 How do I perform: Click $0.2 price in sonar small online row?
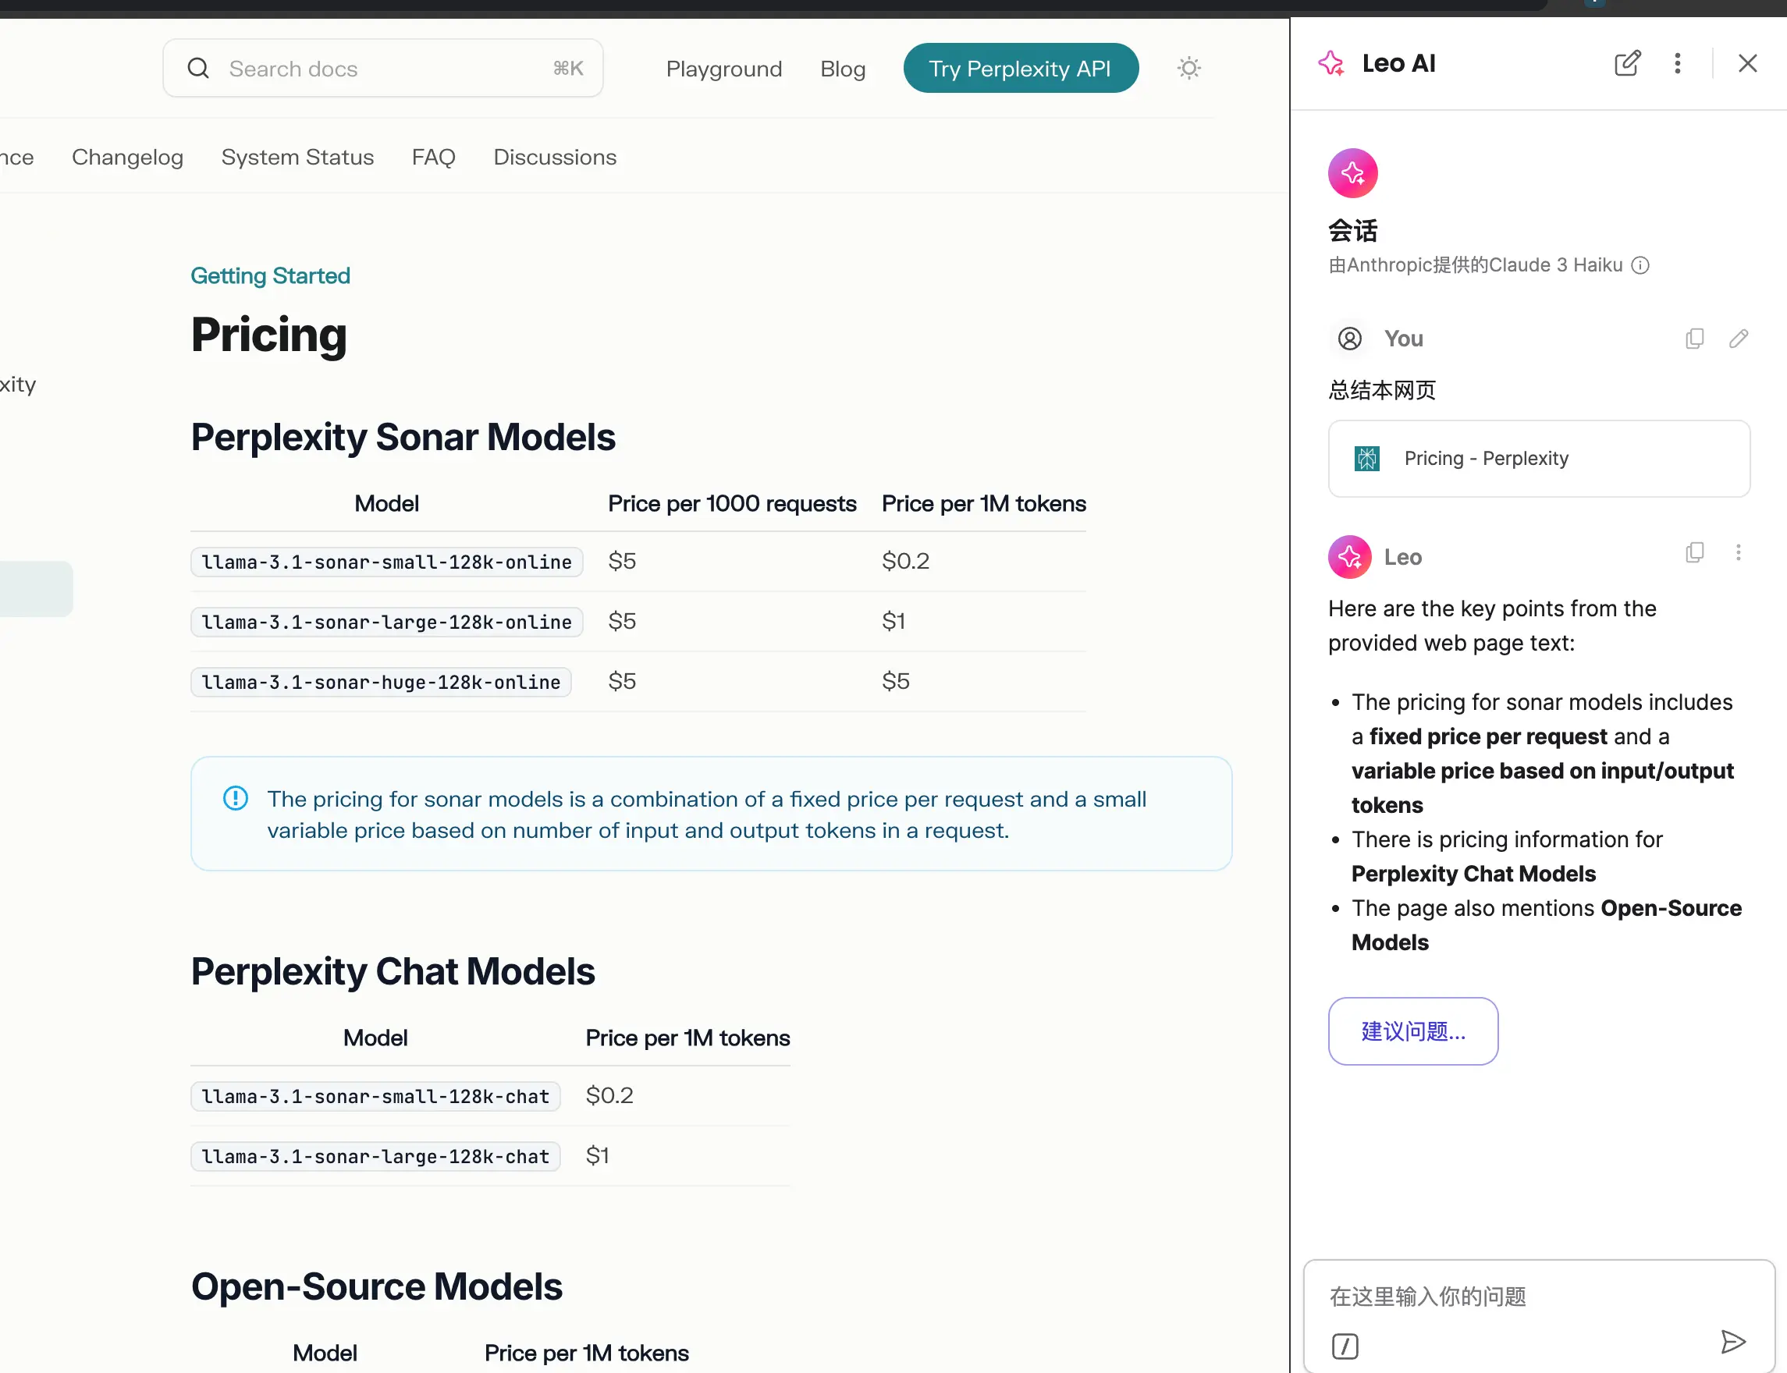coord(906,561)
